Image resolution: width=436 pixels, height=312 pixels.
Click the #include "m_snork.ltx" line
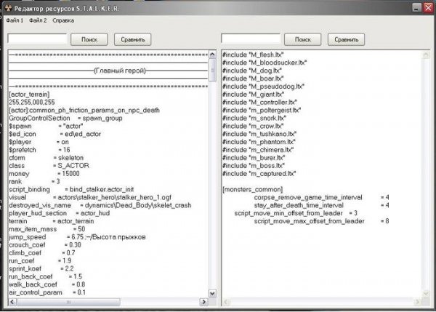pyautogui.click(x=254, y=118)
